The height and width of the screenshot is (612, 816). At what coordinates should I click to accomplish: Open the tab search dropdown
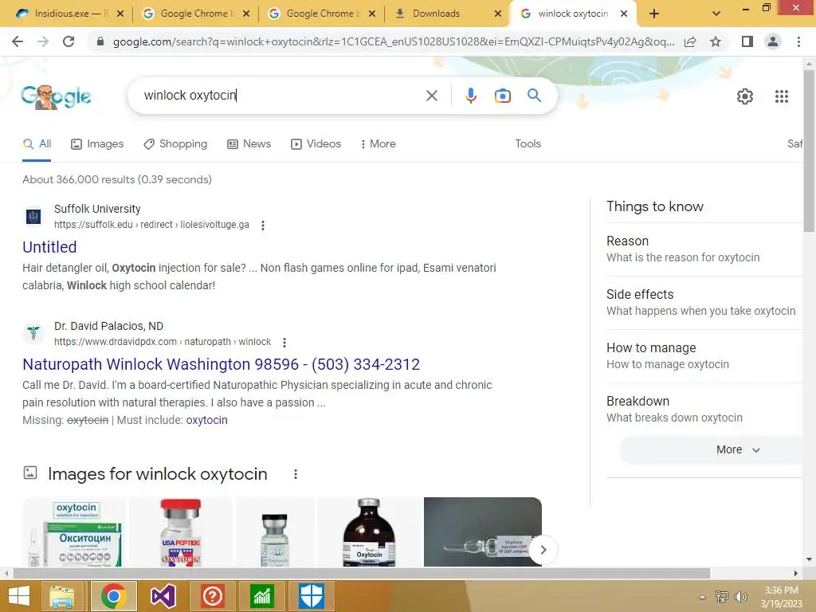pyautogui.click(x=716, y=14)
